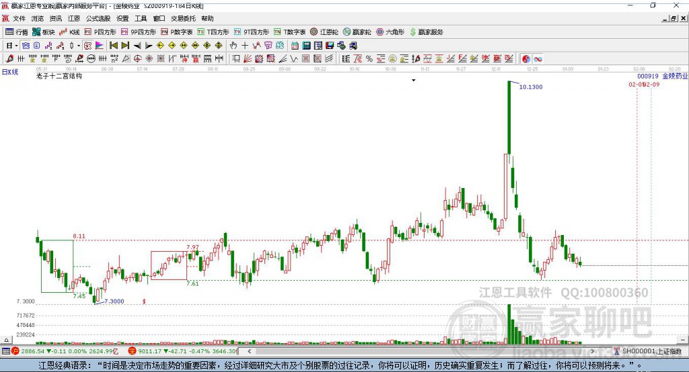Click the black left arrow scroll icon
The height and width of the screenshot is (372, 689).
click(x=137, y=46)
